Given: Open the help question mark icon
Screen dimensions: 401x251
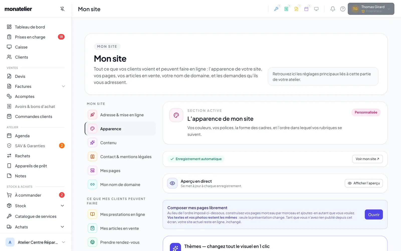Looking at the screenshot, I should [343, 9].
